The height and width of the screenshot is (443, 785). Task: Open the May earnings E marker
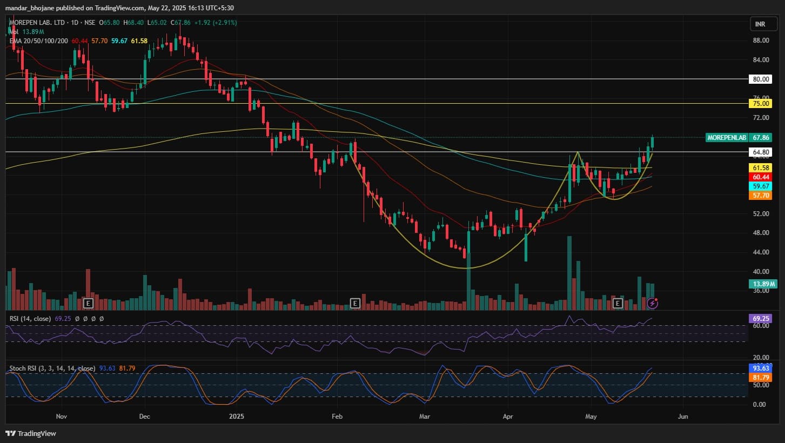(x=618, y=303)
